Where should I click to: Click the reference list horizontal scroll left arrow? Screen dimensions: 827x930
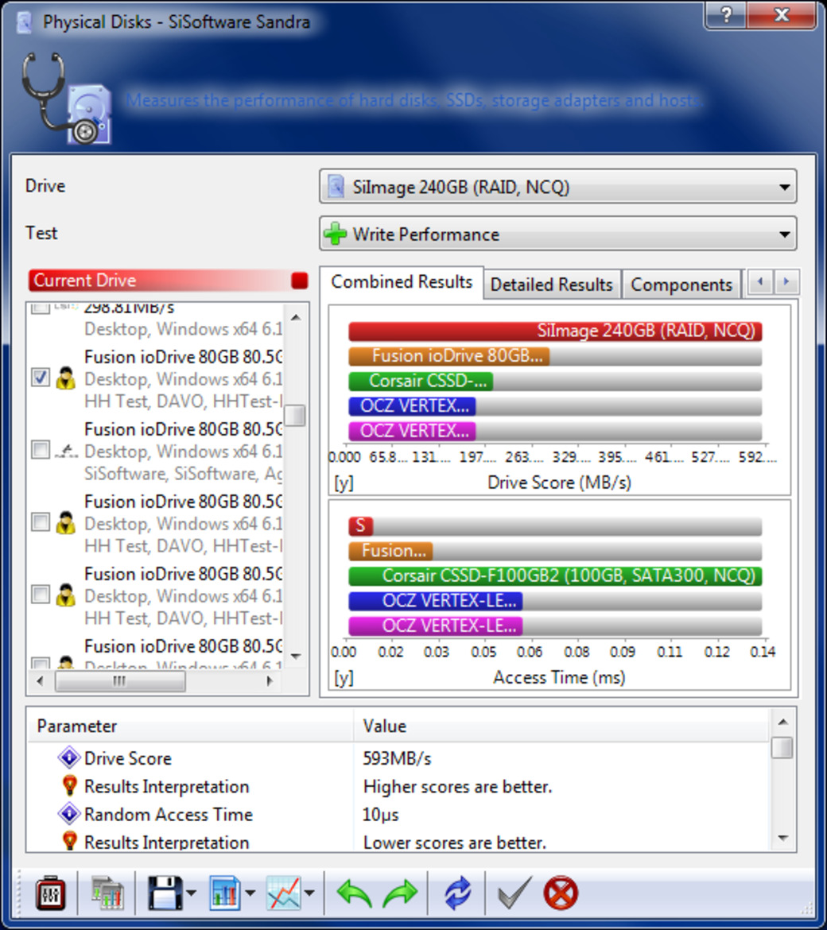40,681
